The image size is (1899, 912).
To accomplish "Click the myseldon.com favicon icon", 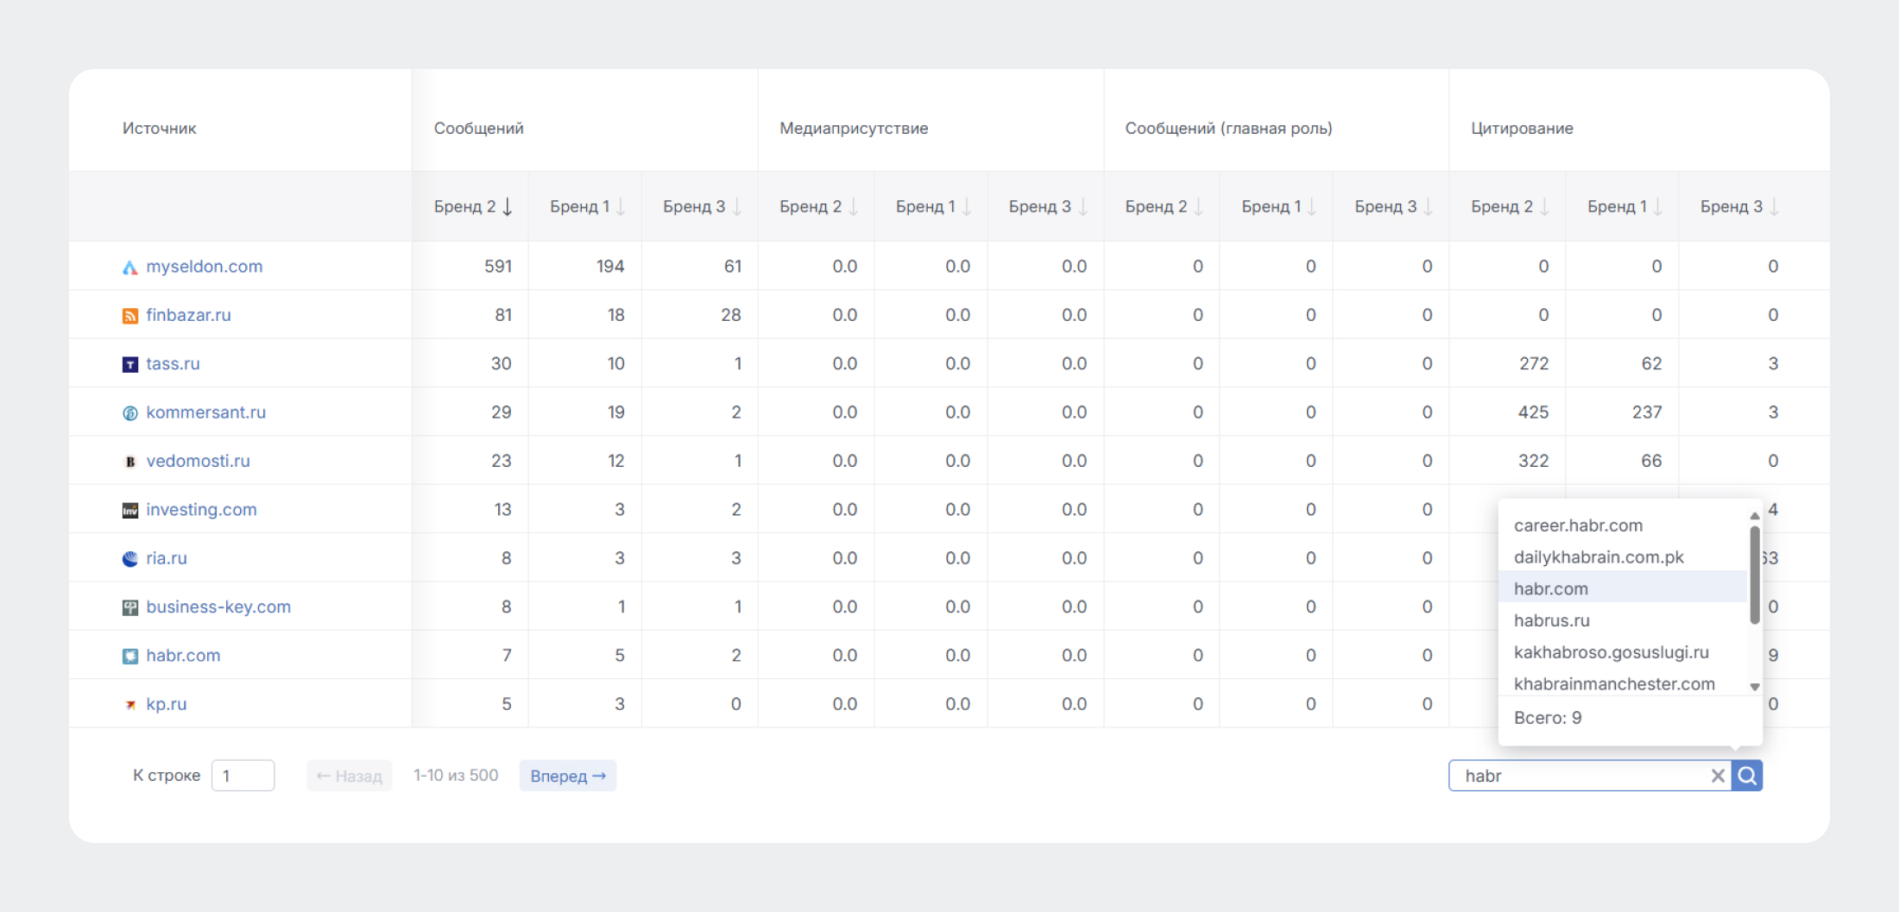I will pos(130,267).
